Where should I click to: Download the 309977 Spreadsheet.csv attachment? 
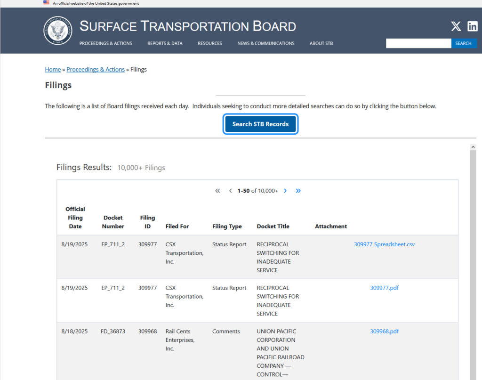[x=384, y=244]
